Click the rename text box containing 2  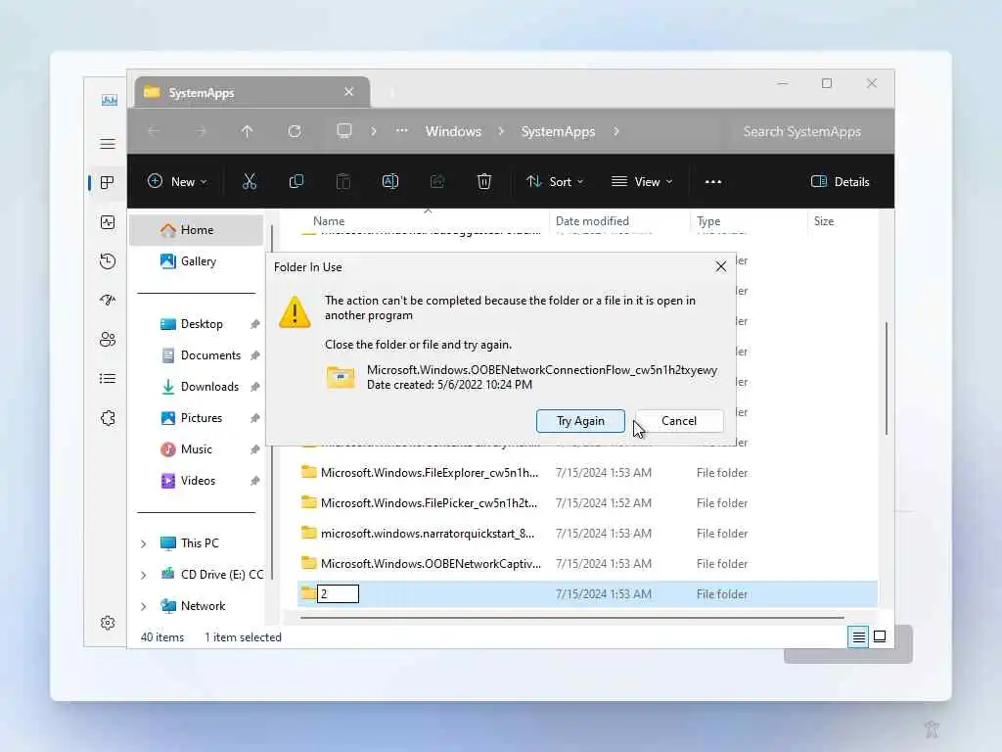tap(338, 594)
